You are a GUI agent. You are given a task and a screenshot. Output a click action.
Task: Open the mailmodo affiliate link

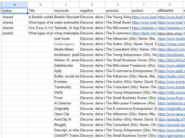click(x=171, y=39)
